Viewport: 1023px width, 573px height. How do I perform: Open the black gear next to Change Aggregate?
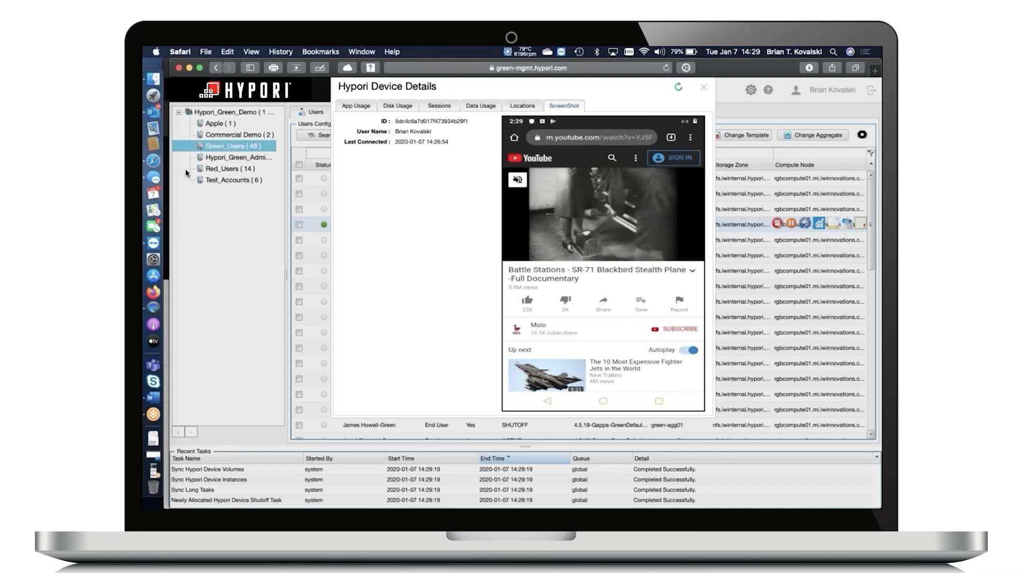(862, 134)
